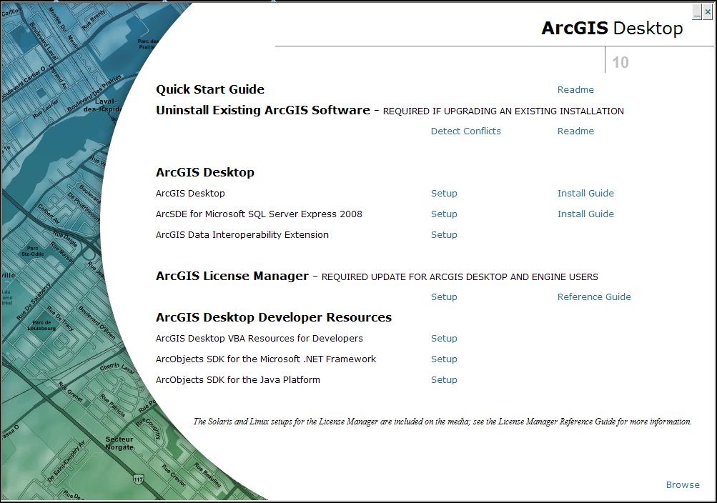This screenshot has width=717, height=503.
Task: Close the ArcGIS Desktop installer window
Action: click(x=707, y=12)
